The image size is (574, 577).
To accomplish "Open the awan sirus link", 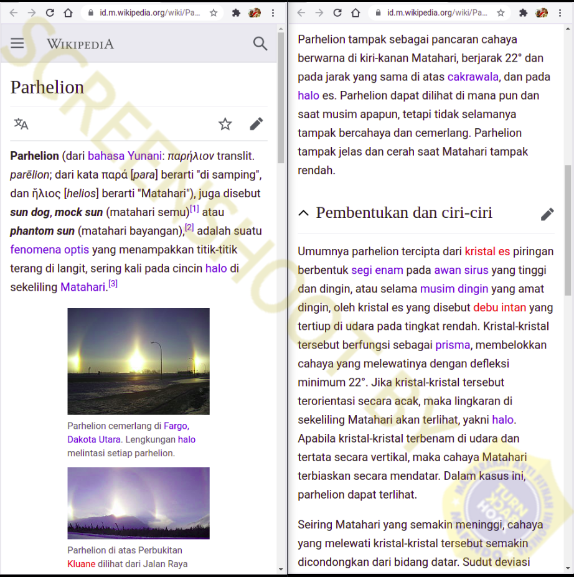I will (461, 270).
